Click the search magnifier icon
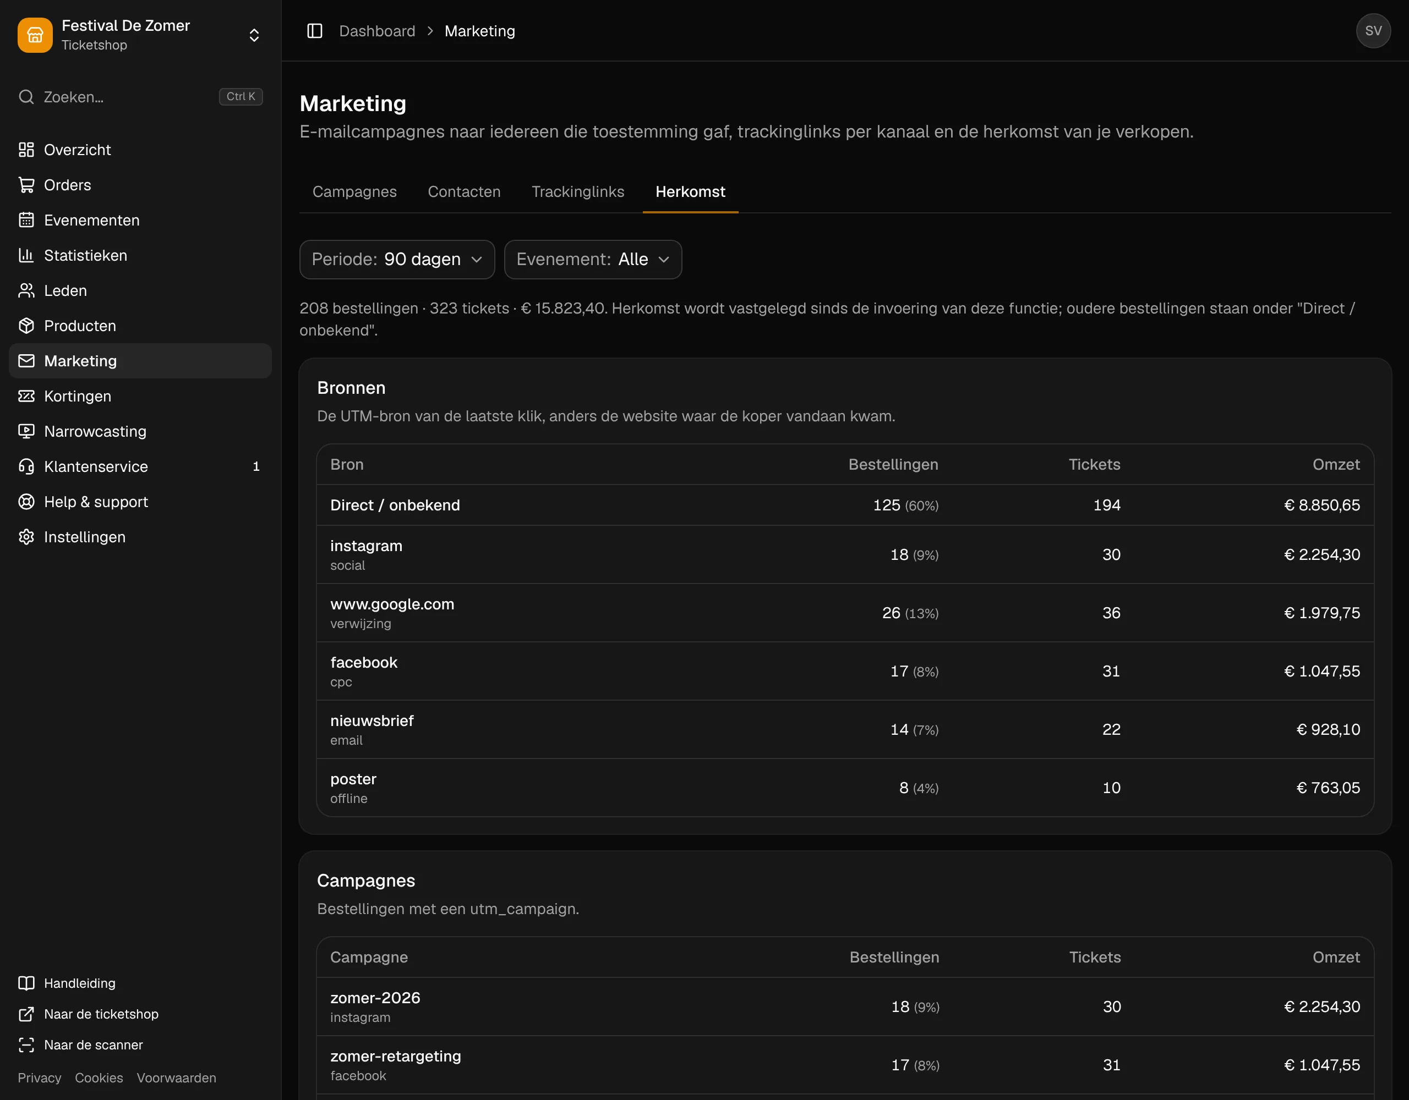Screen dimensions: 1409x1100 click(x=26, y=97)
